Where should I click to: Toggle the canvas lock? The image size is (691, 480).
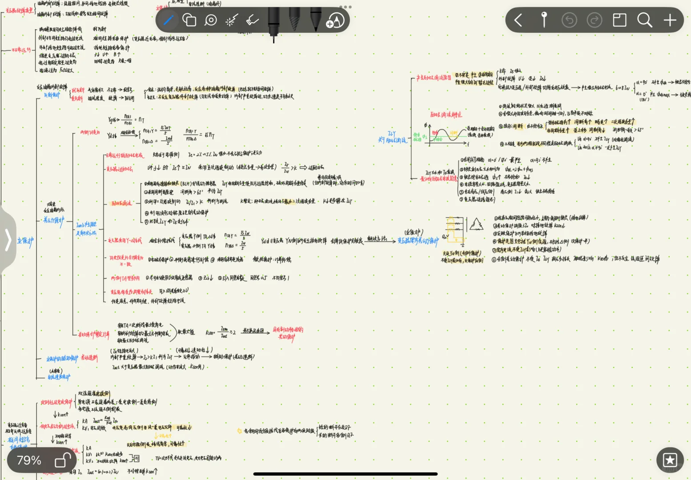click(x=63, y=460)
